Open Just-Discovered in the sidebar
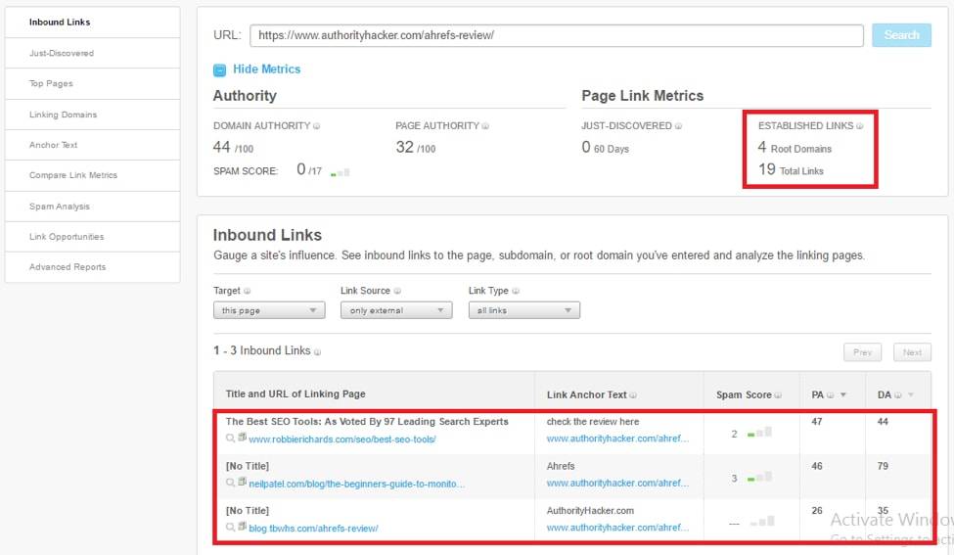Image resolution: width=954 pixels, height=555 pixels. 93,54
